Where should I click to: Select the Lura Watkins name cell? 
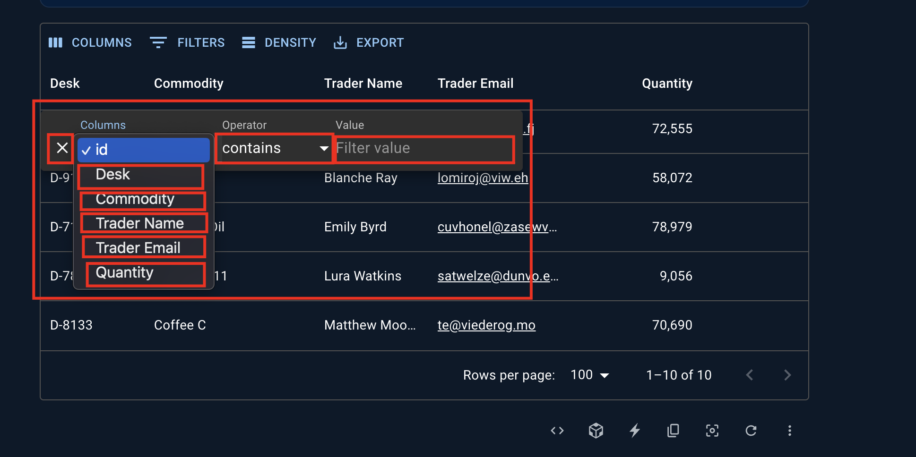[x=363, y=276]
